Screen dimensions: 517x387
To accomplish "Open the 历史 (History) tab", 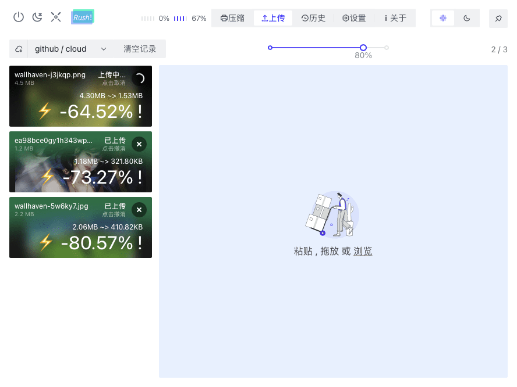I will (313, 18).
